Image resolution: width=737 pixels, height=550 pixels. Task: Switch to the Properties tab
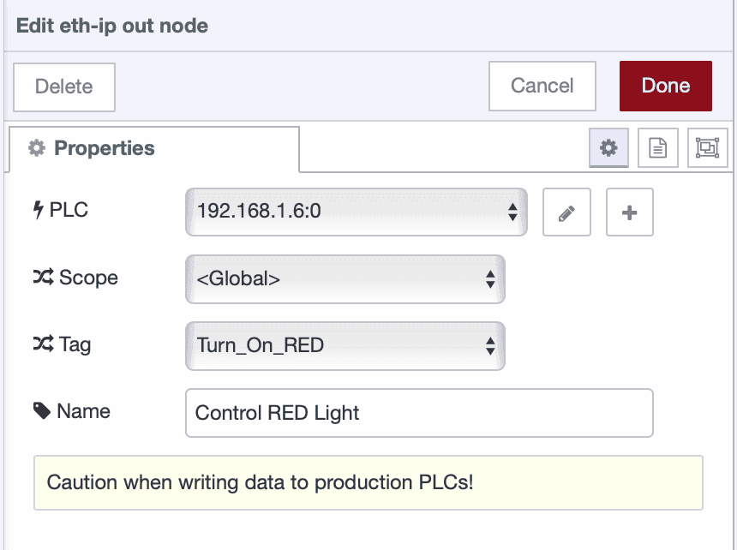point(97,147)
